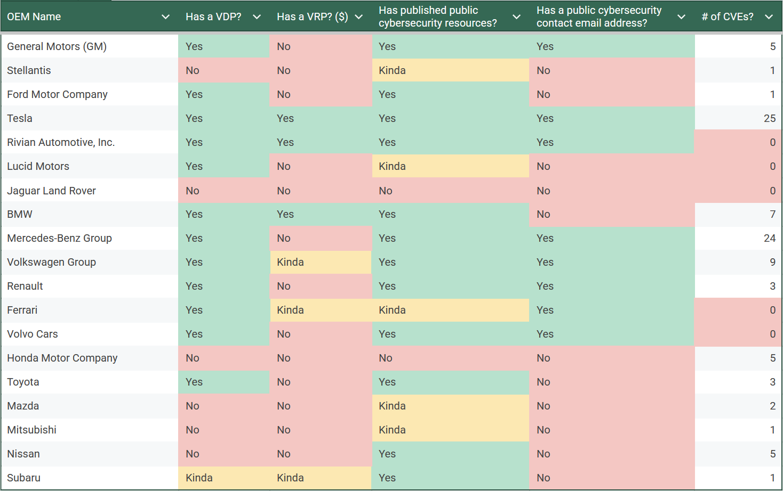783x491 pixels.
Task: Select Mercedes-Benz Group's CVE count of 24
Action: 738,238
